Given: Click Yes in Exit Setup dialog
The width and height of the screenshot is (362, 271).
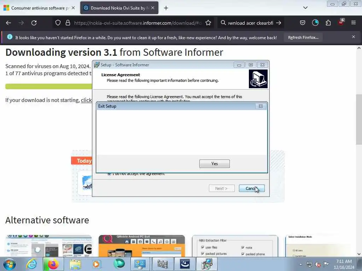Looking at the screenshot, I should (215, 164).
